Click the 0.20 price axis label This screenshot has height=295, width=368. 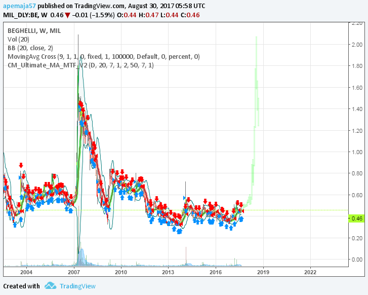357,238
